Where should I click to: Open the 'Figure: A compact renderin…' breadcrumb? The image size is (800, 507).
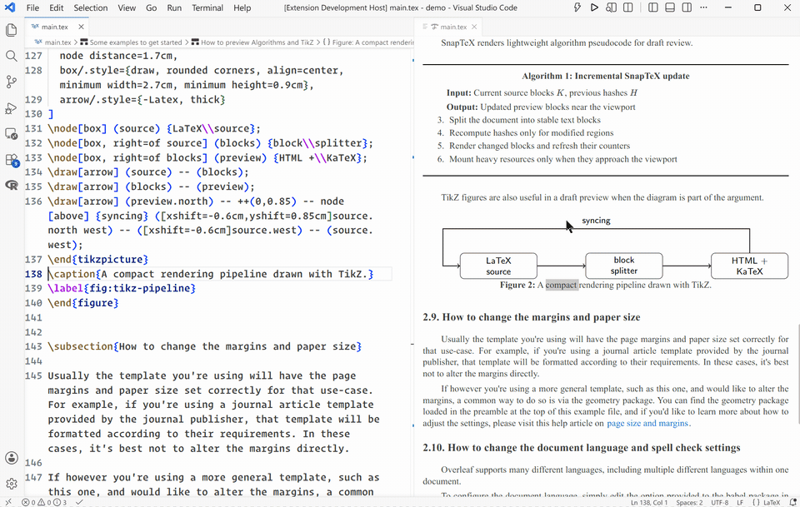368,42
